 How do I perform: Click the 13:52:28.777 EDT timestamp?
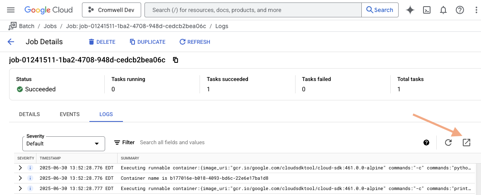pos(77,188)
